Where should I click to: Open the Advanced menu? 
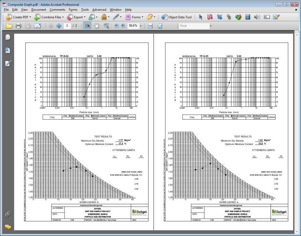click(x=99, y=10)
